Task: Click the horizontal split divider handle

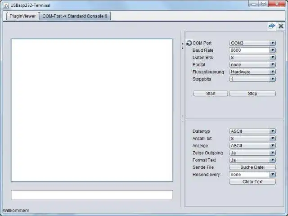Action: [x=182, y=119]
